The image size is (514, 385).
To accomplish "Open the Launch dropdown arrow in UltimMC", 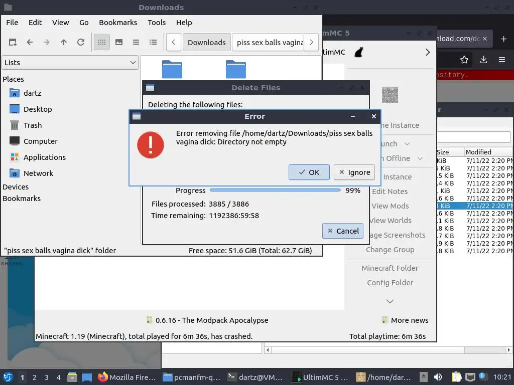I will [407, 144].
